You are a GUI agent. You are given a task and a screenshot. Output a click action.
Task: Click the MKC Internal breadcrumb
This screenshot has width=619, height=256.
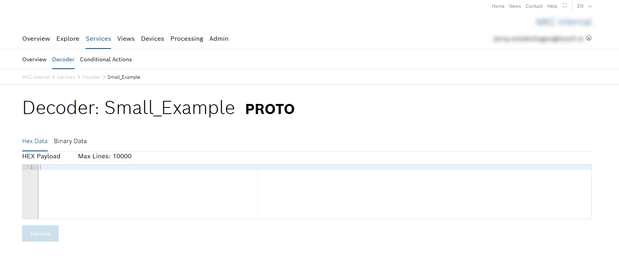tap(36, 77)
